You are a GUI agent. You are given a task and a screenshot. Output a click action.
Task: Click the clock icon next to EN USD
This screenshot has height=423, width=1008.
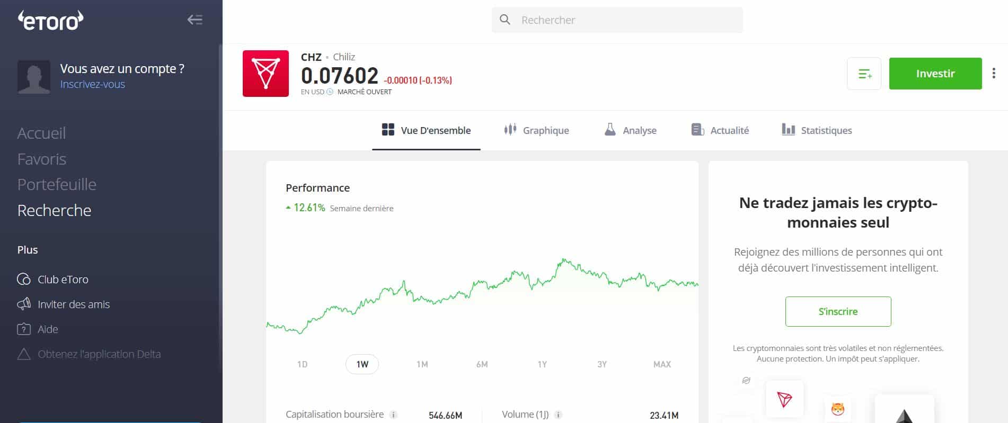coord(330,92)
